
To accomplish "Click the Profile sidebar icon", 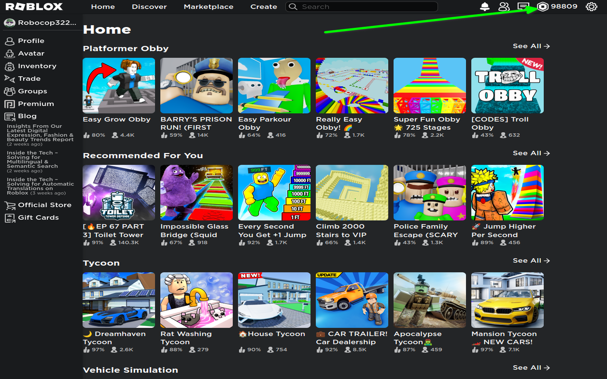I will coord(9,41).
